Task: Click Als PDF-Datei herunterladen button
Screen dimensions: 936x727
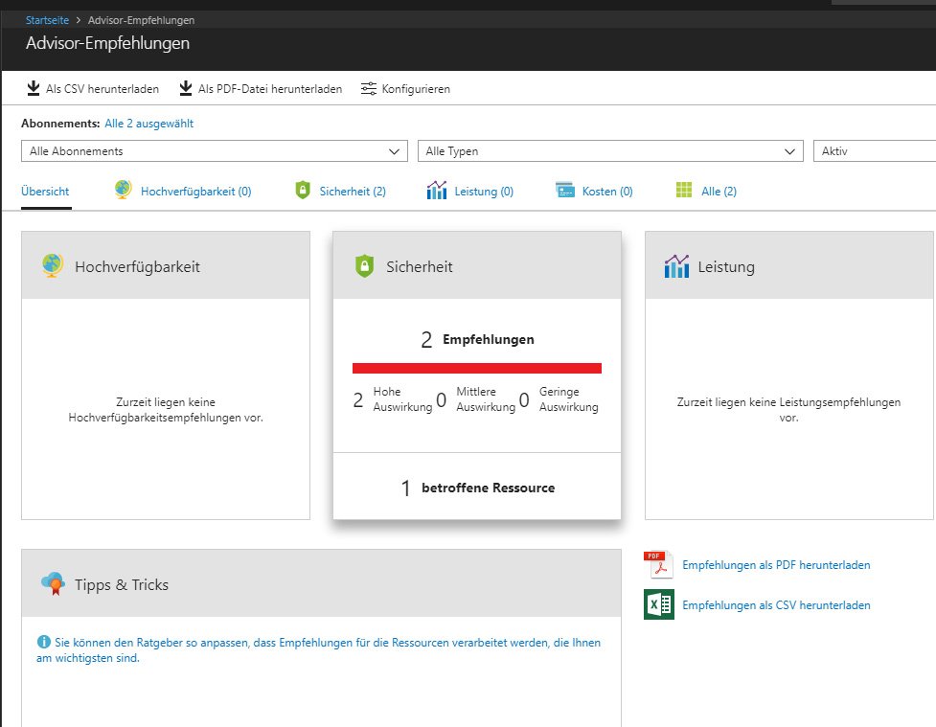Action: pos(261,89)
